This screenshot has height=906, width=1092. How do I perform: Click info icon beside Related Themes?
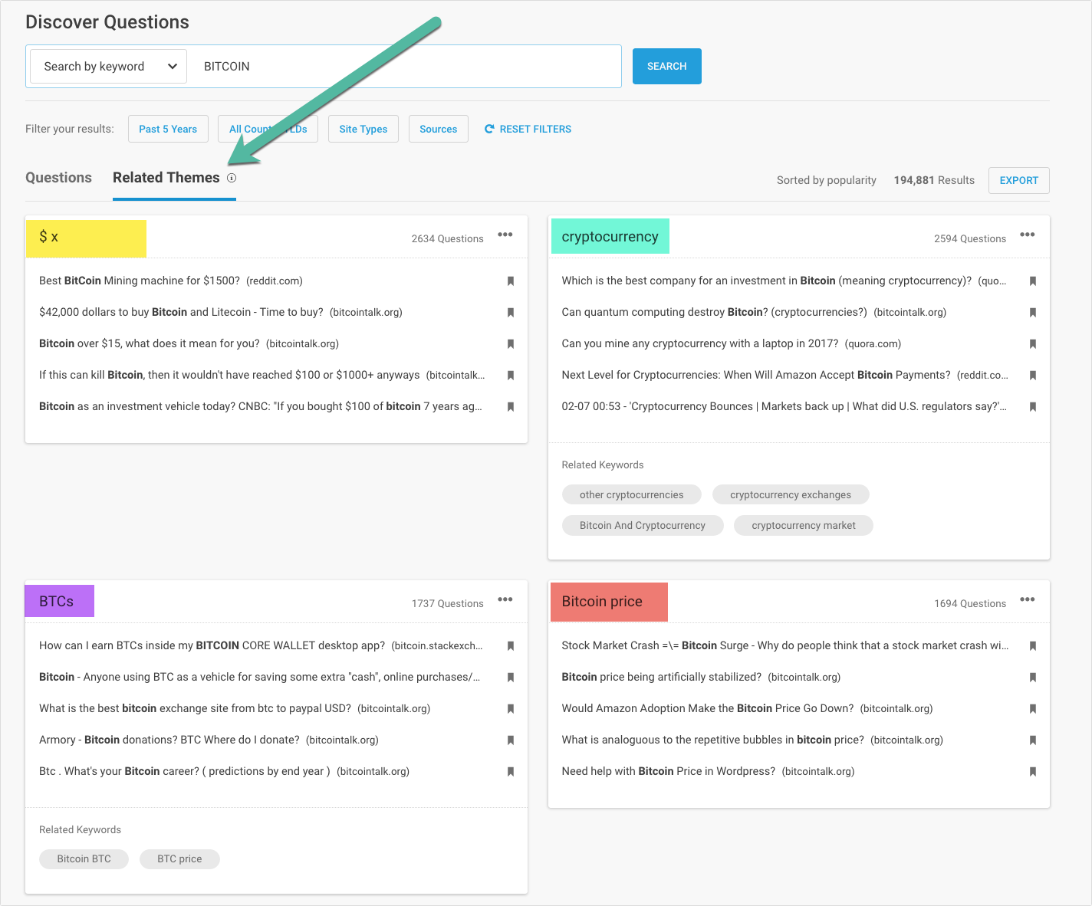(x=232, y=178)
